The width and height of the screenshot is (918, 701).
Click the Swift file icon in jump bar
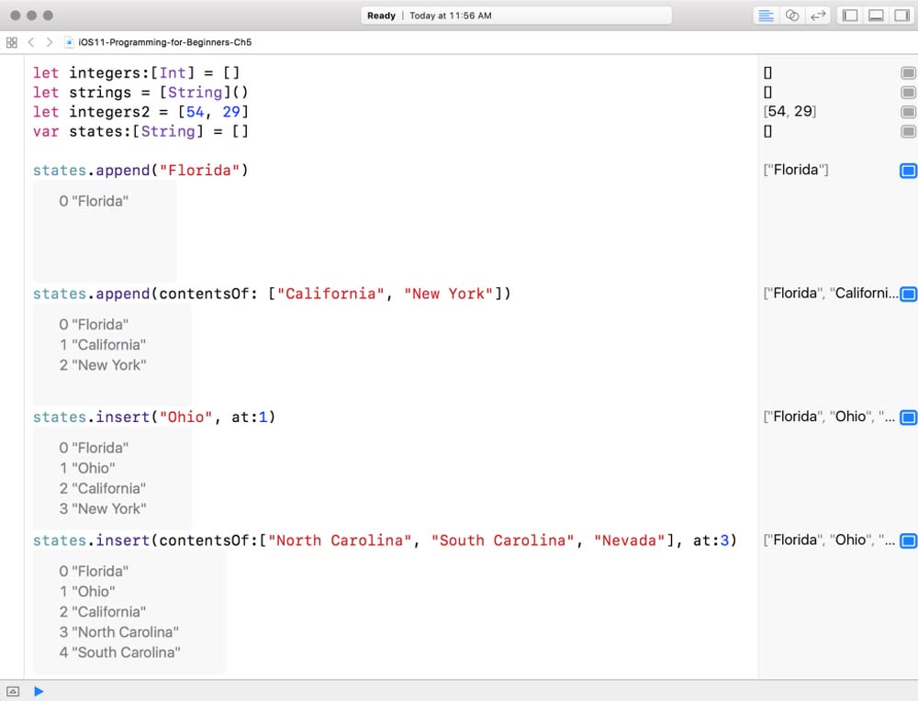[x=70, y=42]
